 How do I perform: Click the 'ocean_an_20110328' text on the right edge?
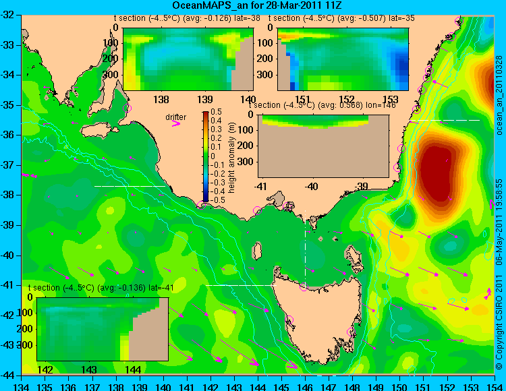[499, 95]
